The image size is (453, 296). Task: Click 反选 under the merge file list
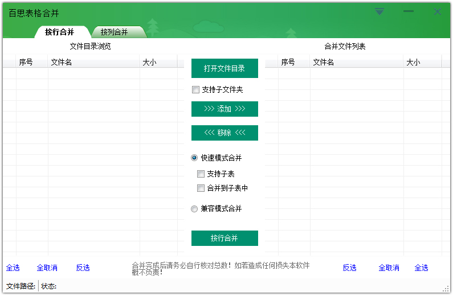(349, 268)
